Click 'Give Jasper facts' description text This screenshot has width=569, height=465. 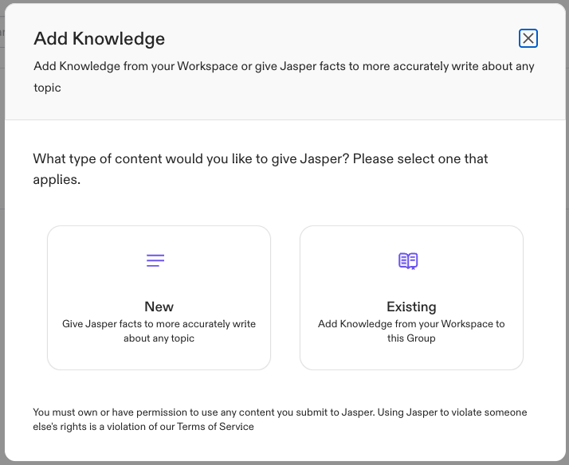point(159,331)
